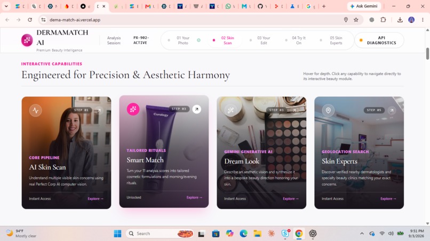Click Explore link on Dream Look card

(291, 198)
